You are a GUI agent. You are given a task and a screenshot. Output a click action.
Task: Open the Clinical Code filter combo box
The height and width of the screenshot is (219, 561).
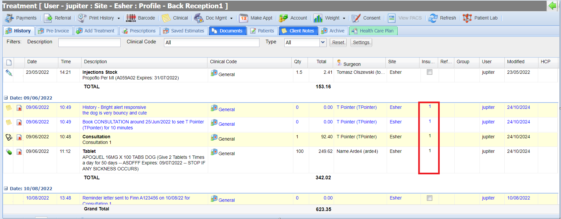tap(211, 42)
